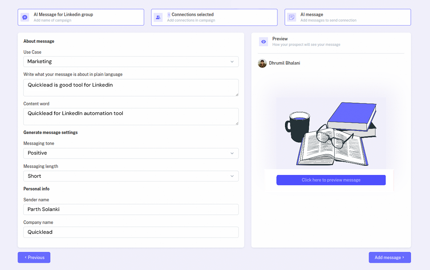This screenshot has height=270, width=430.
Task: Click the Previous button
Action: click(34, 257)
